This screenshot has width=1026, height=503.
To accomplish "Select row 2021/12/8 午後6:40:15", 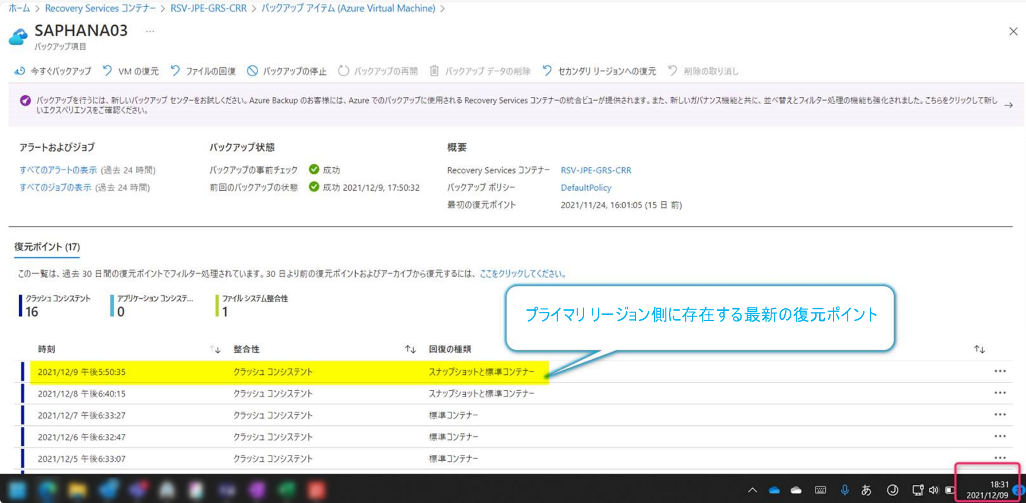I will click(513, 394).
